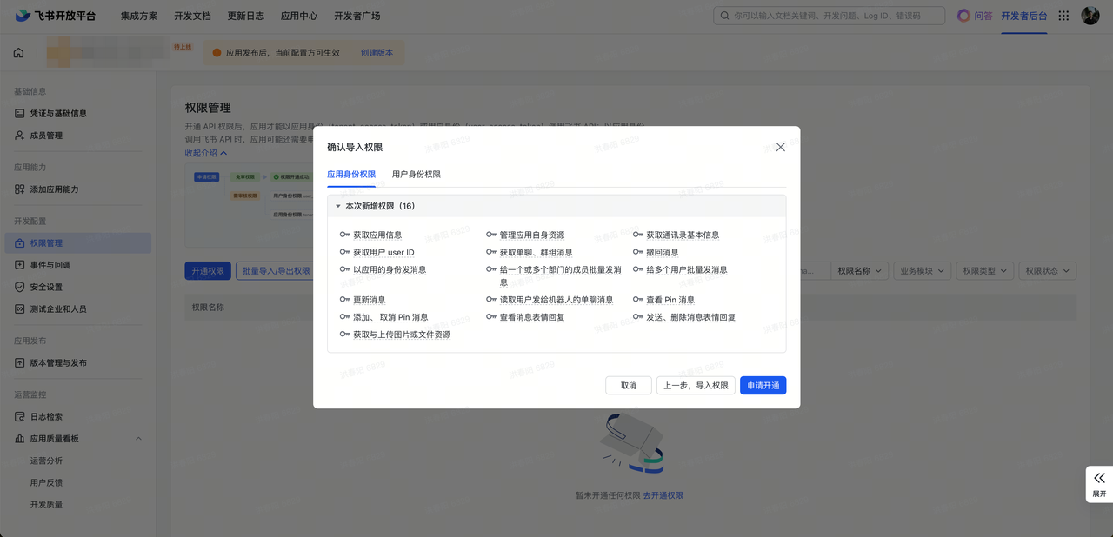Click key icon beside 查看 Pin 消息
Viewport: 1113px width, 537px height.
click(x=638, y=299)
